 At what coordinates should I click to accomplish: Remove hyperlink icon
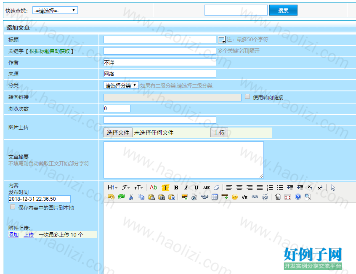click(265, 197)
